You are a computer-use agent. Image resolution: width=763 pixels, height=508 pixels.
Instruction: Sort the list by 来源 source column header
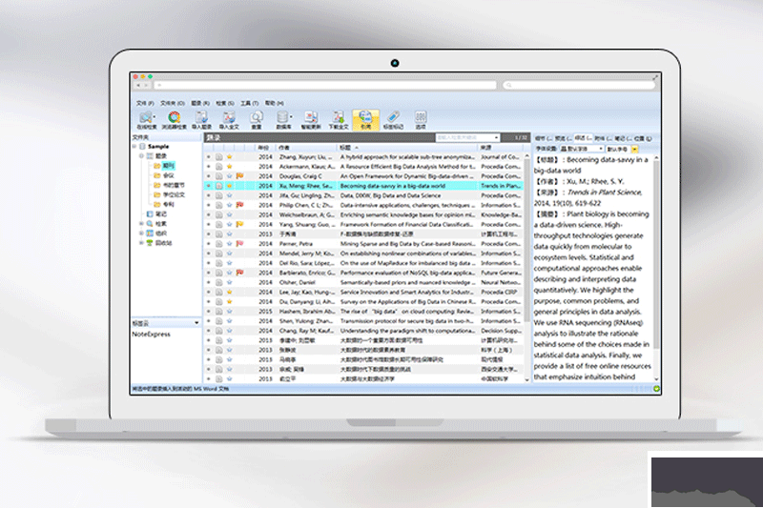(x=502, y=148)
